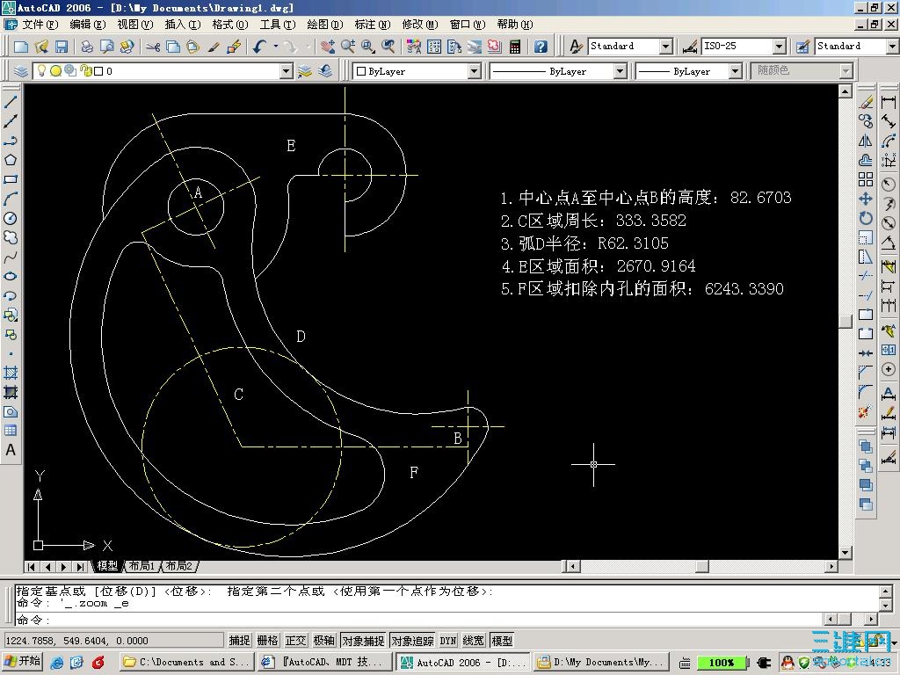Open the Standard text style dropdown
The width and height of the screenshot is (900, 675).
tap(666, 46)
